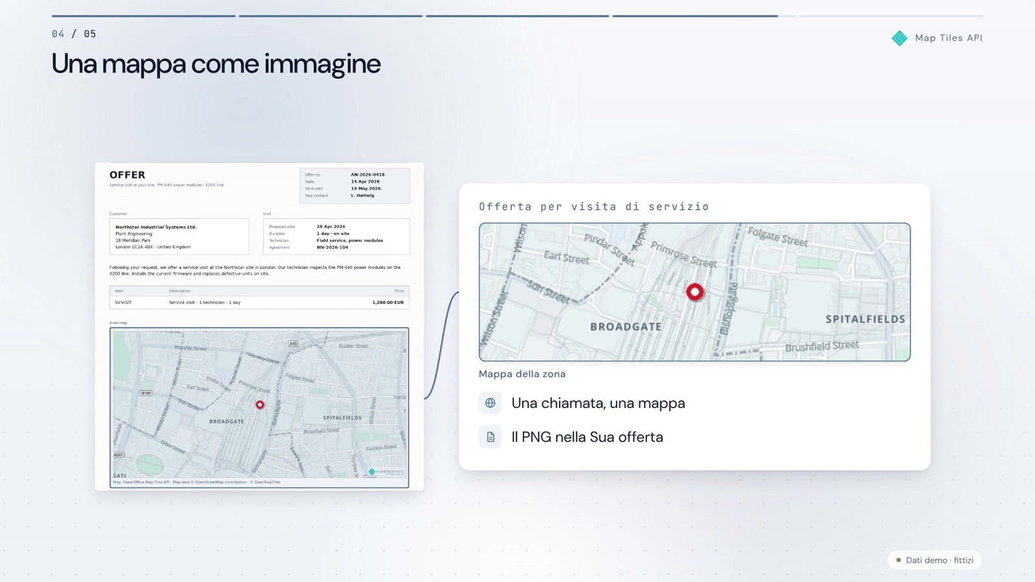Click the SV-VISIT item cell
Screen dimensions: 1035x582
pyautogui.click(x=123, y=302)
